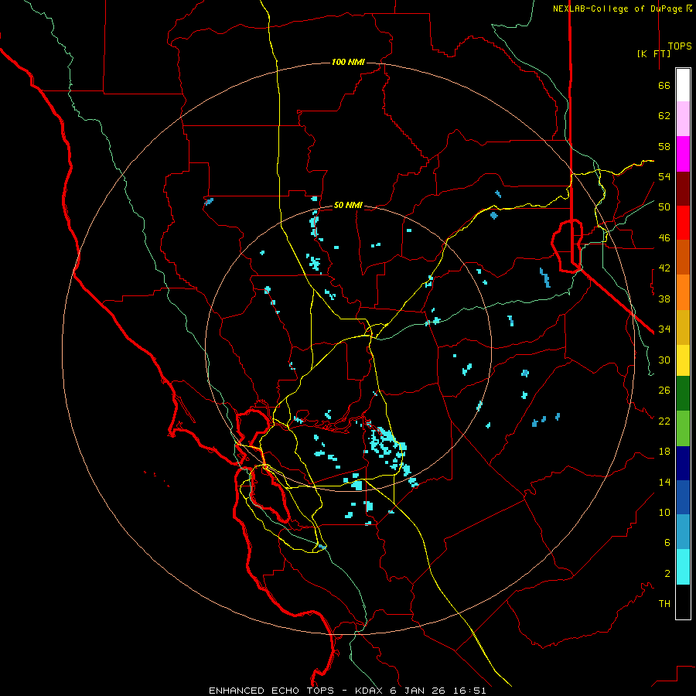Pick the bright orange legend swatch
Screen dimensions: 696x696
(683, 292)
